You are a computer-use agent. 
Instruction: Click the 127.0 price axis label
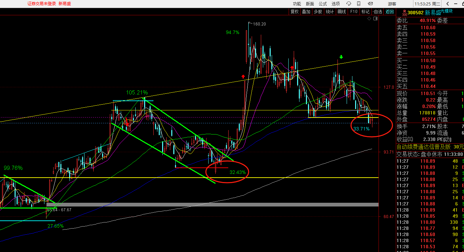point(389,87)
